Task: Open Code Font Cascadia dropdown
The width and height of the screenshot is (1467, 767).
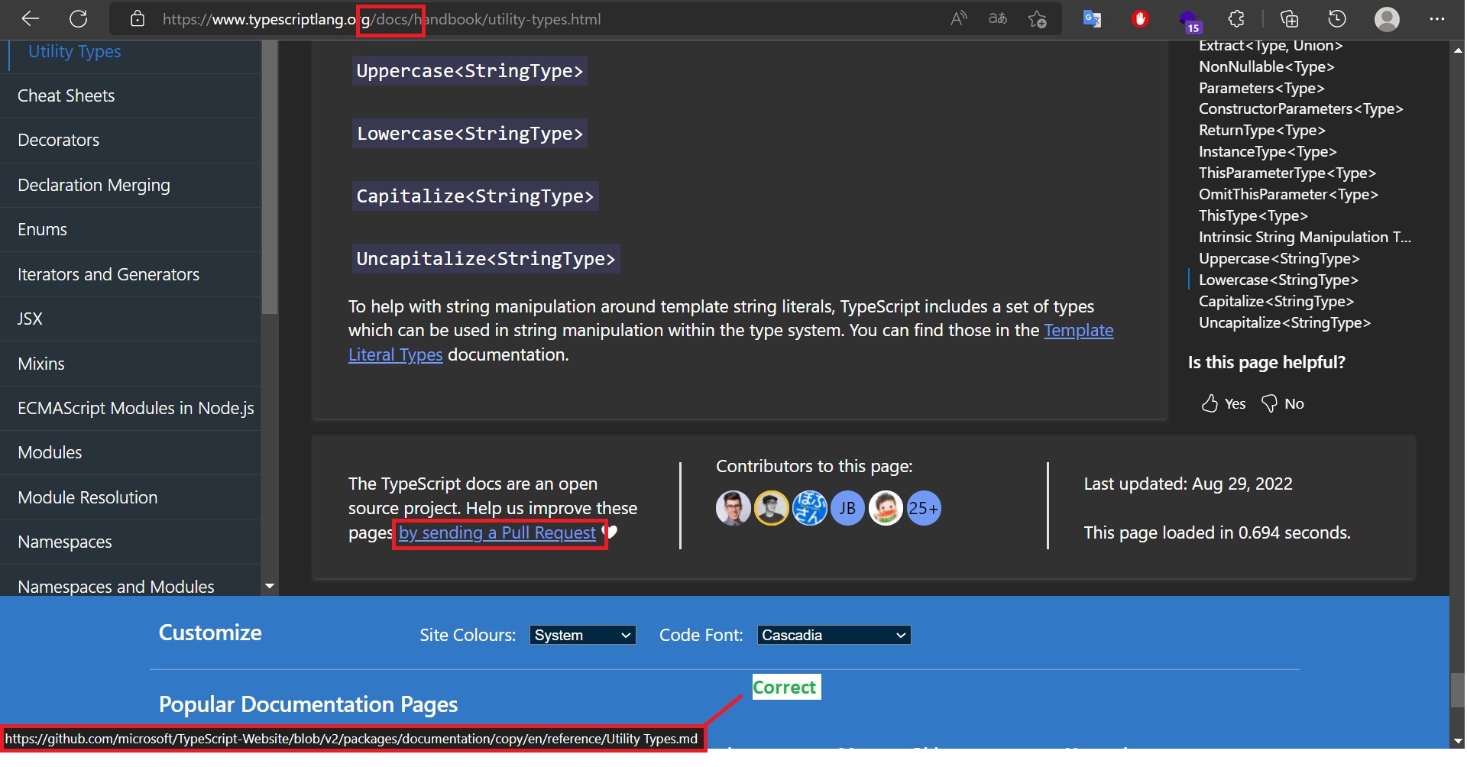Action: coord(834,635)
